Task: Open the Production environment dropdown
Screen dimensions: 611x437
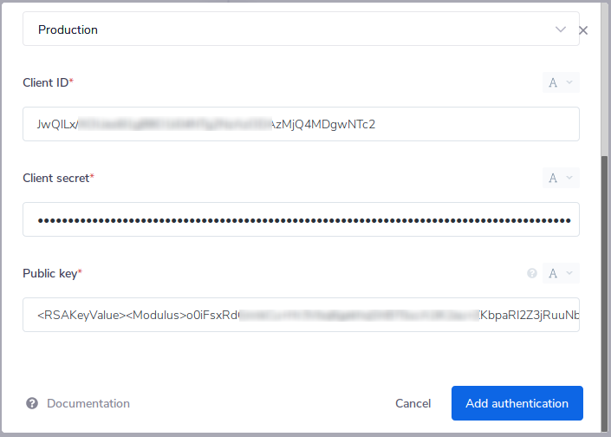Action: point(295,29)
